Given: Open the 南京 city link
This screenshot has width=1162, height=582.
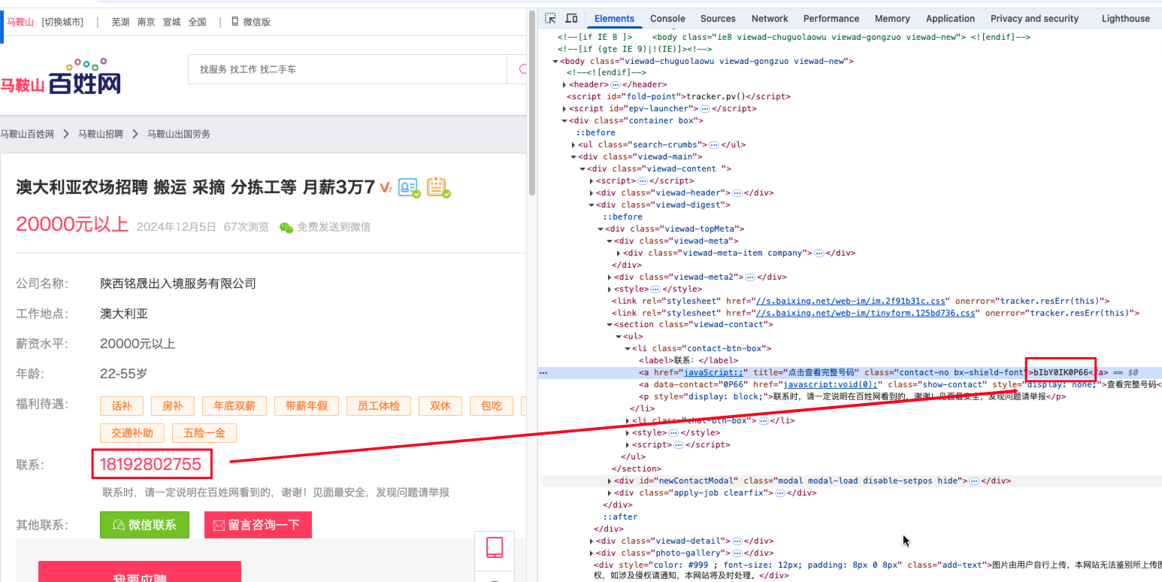Looking at the screenshot, I should [x=146, y=22].
